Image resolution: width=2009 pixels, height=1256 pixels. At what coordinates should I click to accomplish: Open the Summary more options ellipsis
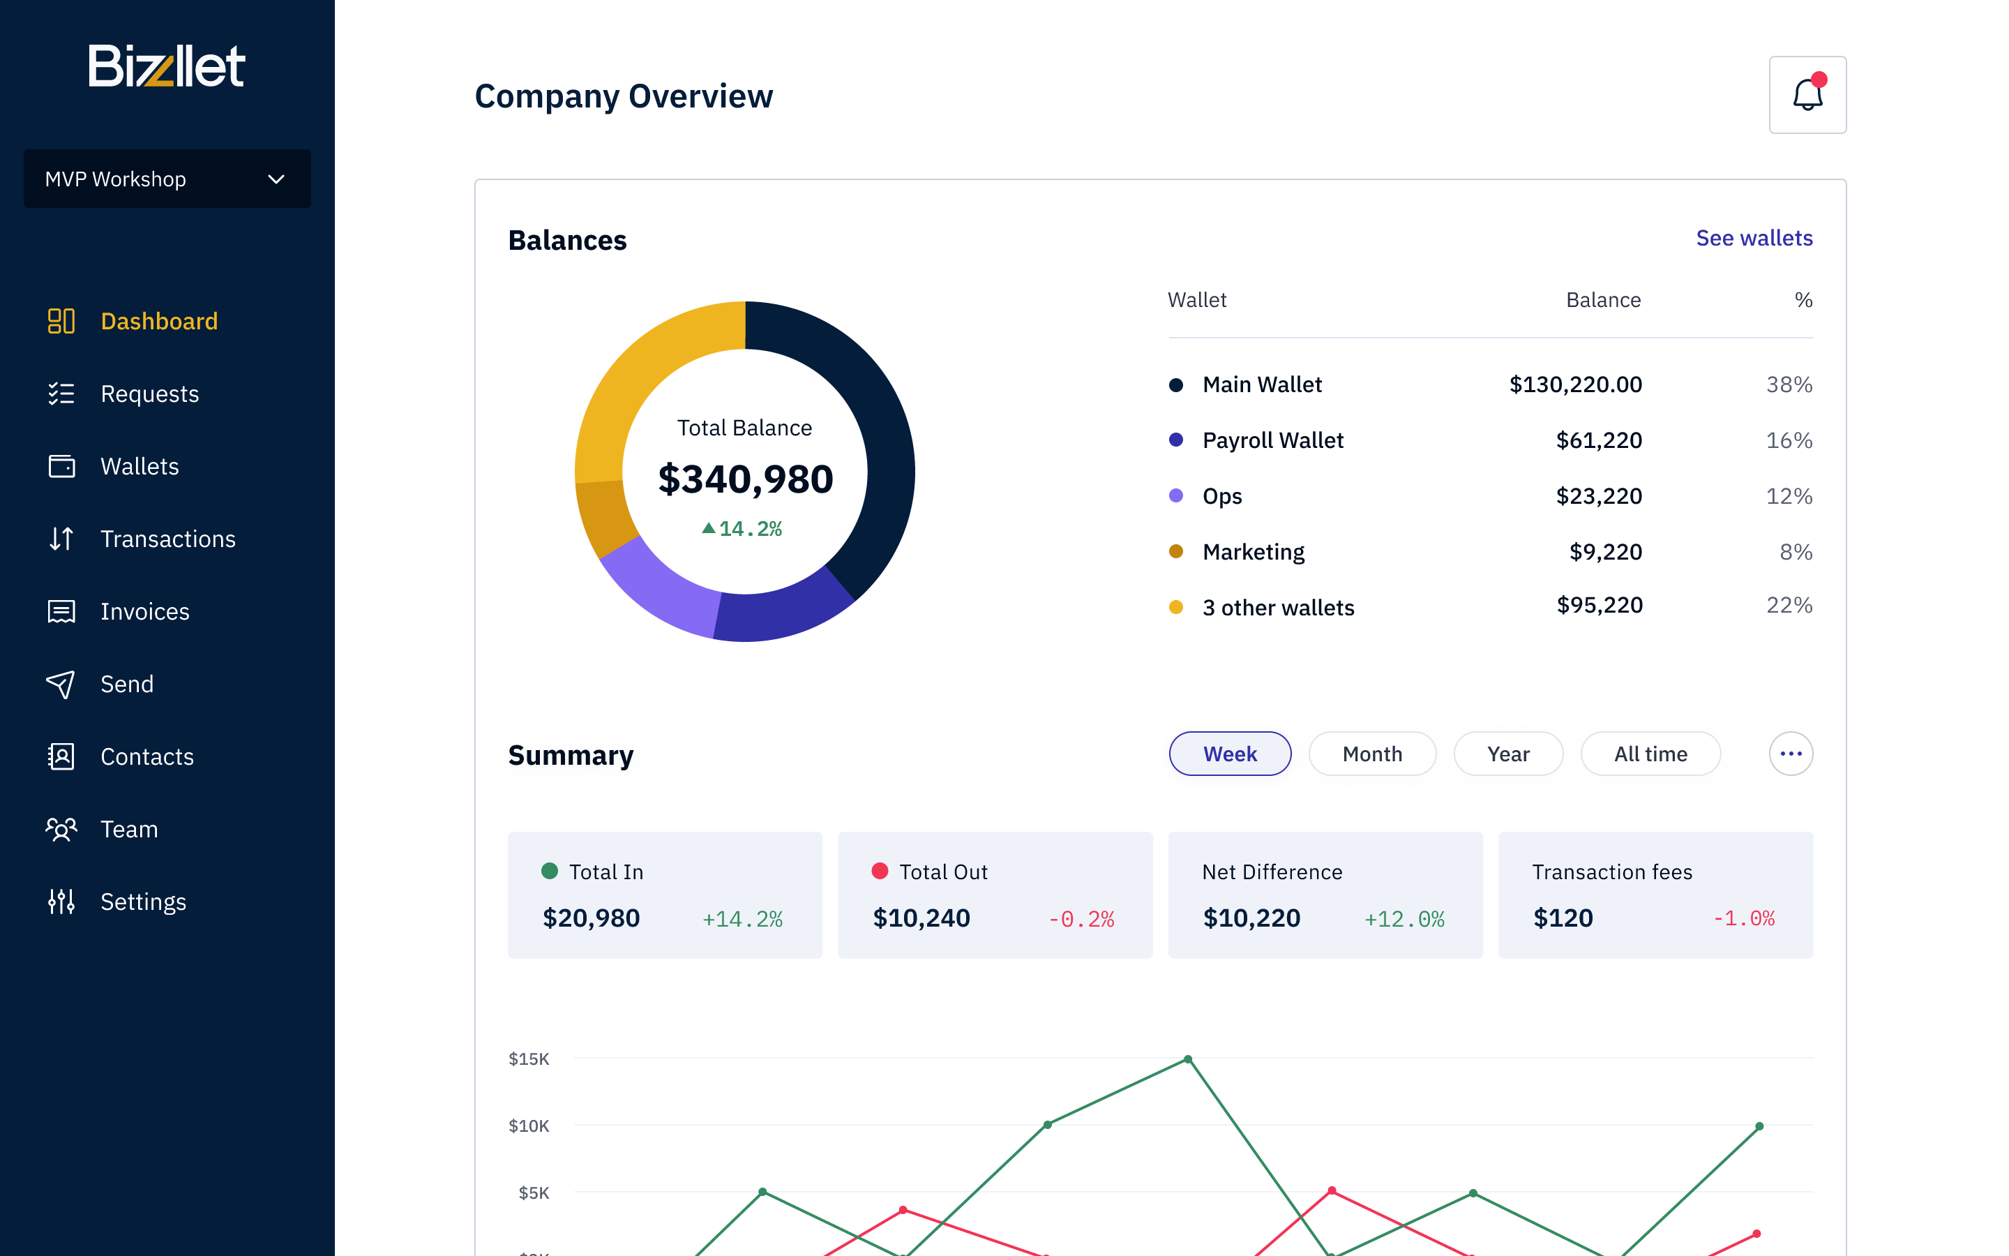1791,754
